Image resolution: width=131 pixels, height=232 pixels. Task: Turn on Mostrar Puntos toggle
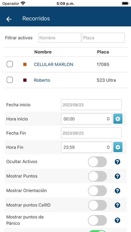(97, 176)
